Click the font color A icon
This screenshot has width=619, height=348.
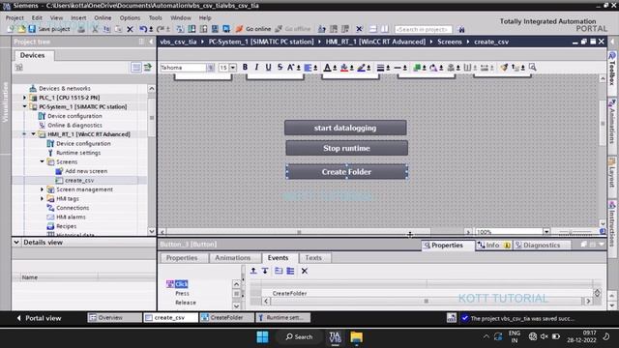[327, 68]
